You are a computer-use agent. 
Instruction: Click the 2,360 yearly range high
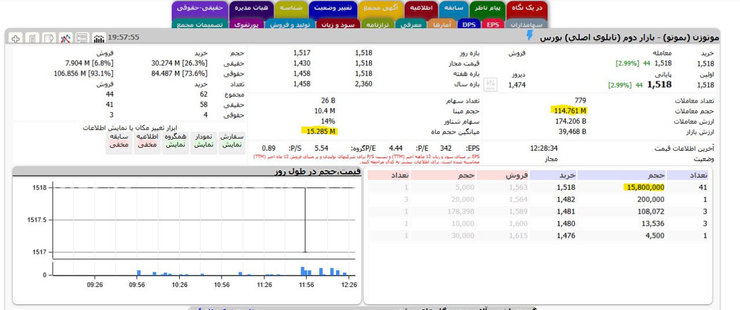coord(363,84)
